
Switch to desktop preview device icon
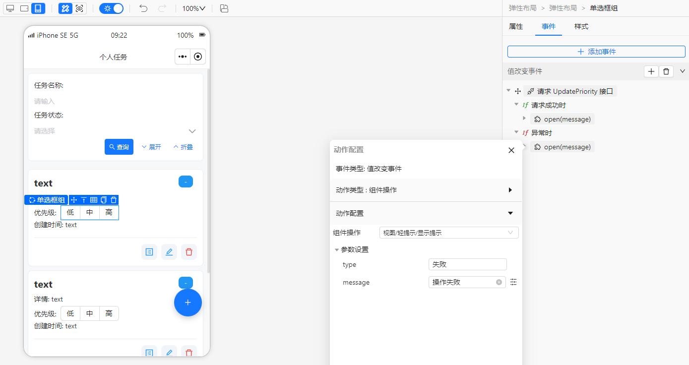(x=10, y=8)
